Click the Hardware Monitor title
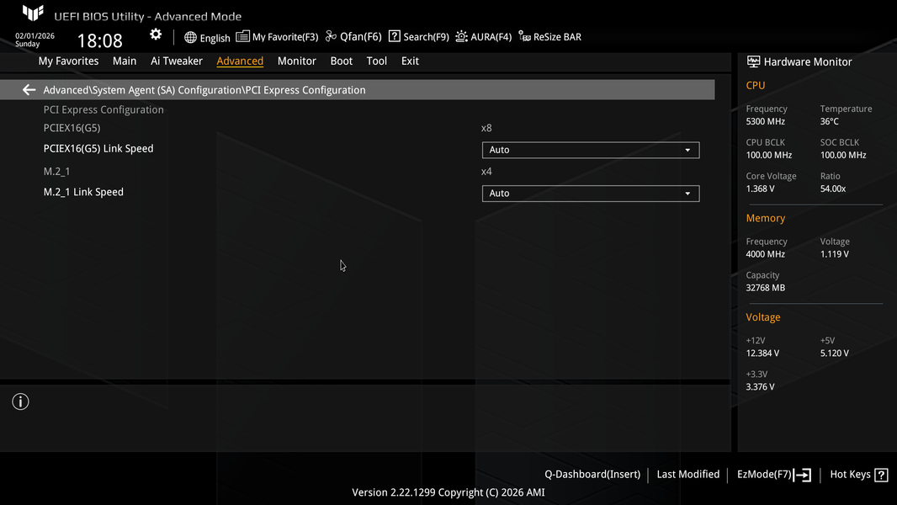Viewport: 897px width, 505px height. [807, 61]
